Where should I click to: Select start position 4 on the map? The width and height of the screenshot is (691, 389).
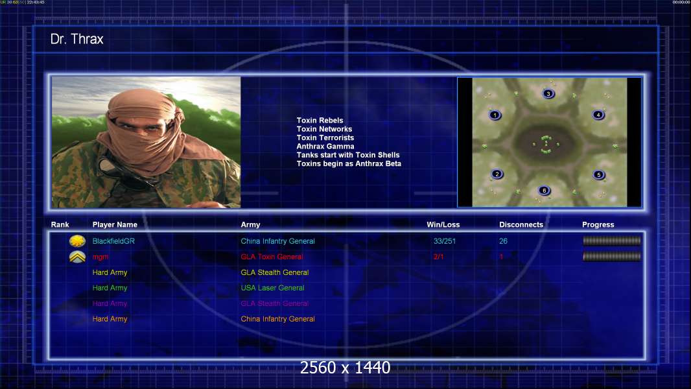[598, 115]
